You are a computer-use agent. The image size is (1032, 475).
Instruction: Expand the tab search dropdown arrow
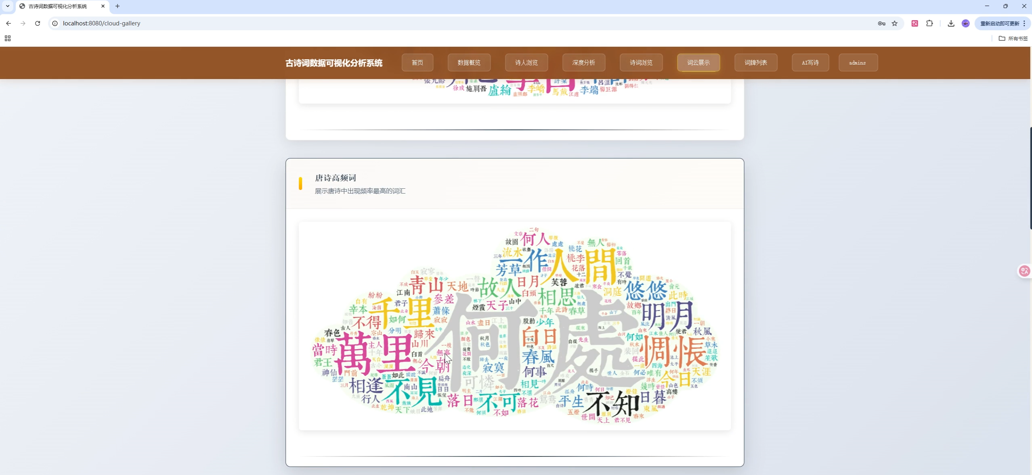[7, 6]
